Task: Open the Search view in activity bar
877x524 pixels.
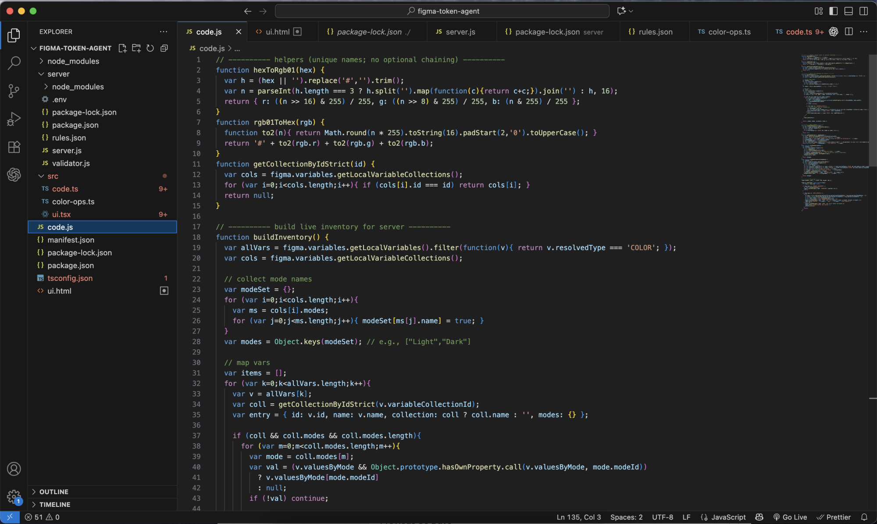Action: tap(14, 63)
